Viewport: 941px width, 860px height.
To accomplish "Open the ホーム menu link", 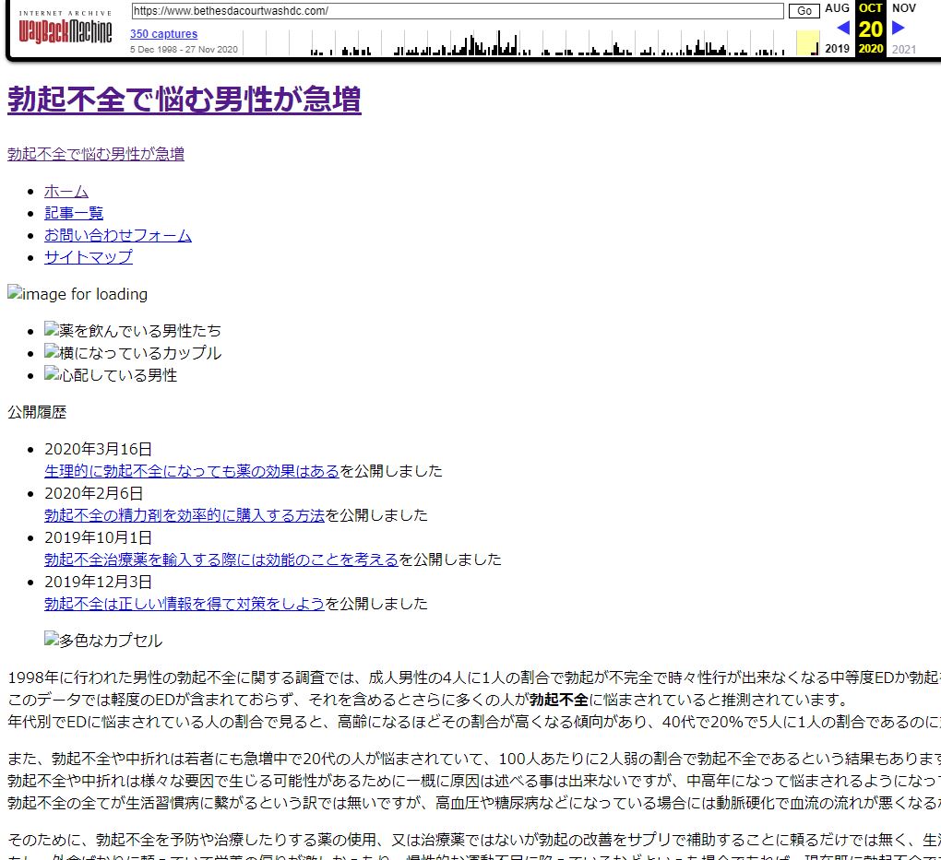I will [66, 191].
